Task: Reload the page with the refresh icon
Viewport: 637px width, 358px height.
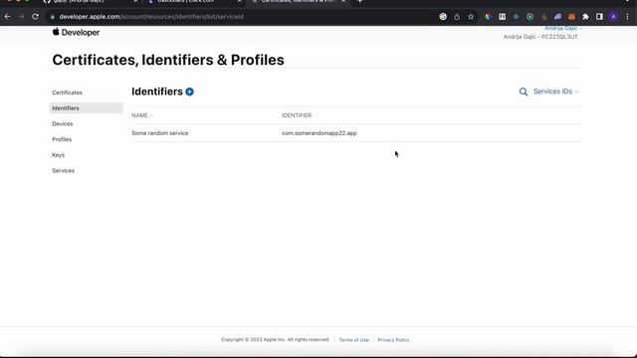Action: [x=36, y=17]
